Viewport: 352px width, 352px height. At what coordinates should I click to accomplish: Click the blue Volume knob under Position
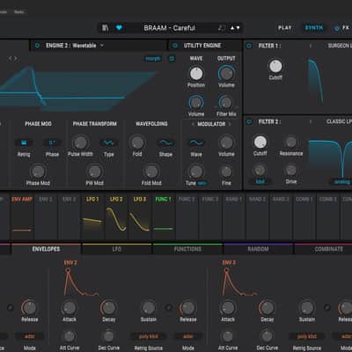pyautogui.click(x=196, y=103)
